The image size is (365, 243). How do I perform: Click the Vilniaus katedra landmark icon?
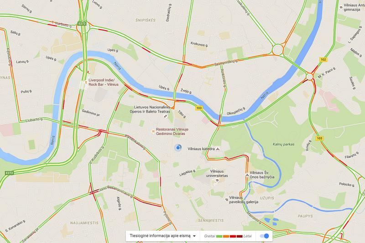pos(218,149)
